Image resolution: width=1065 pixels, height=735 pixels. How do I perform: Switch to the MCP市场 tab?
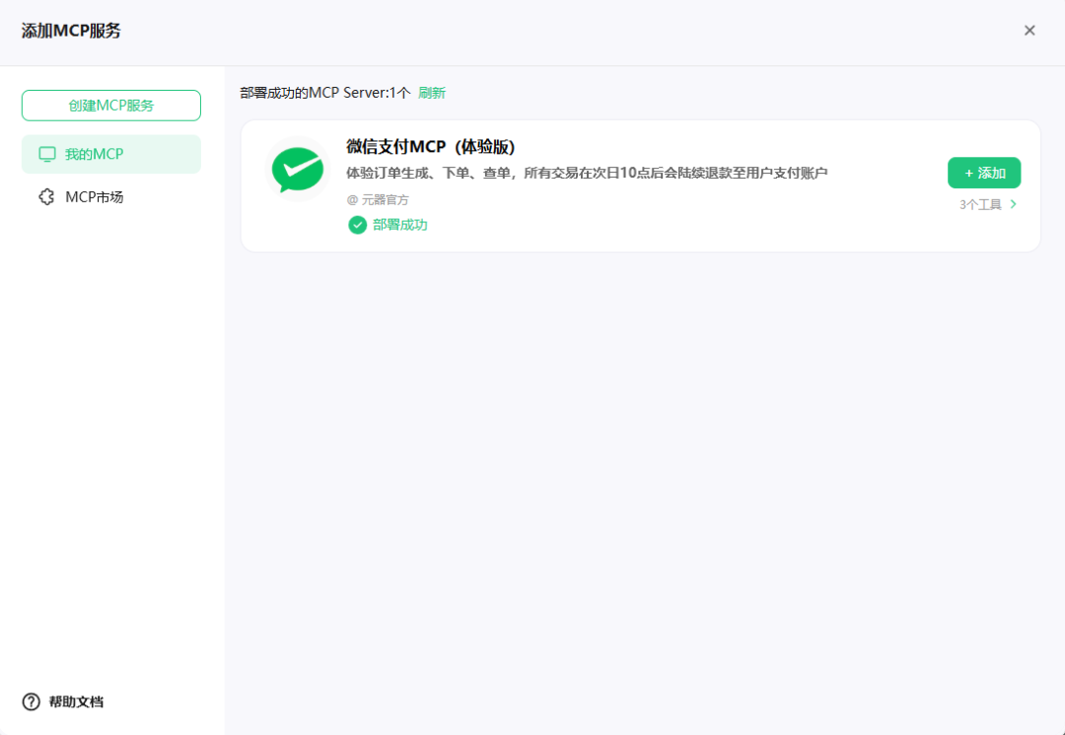111,197
